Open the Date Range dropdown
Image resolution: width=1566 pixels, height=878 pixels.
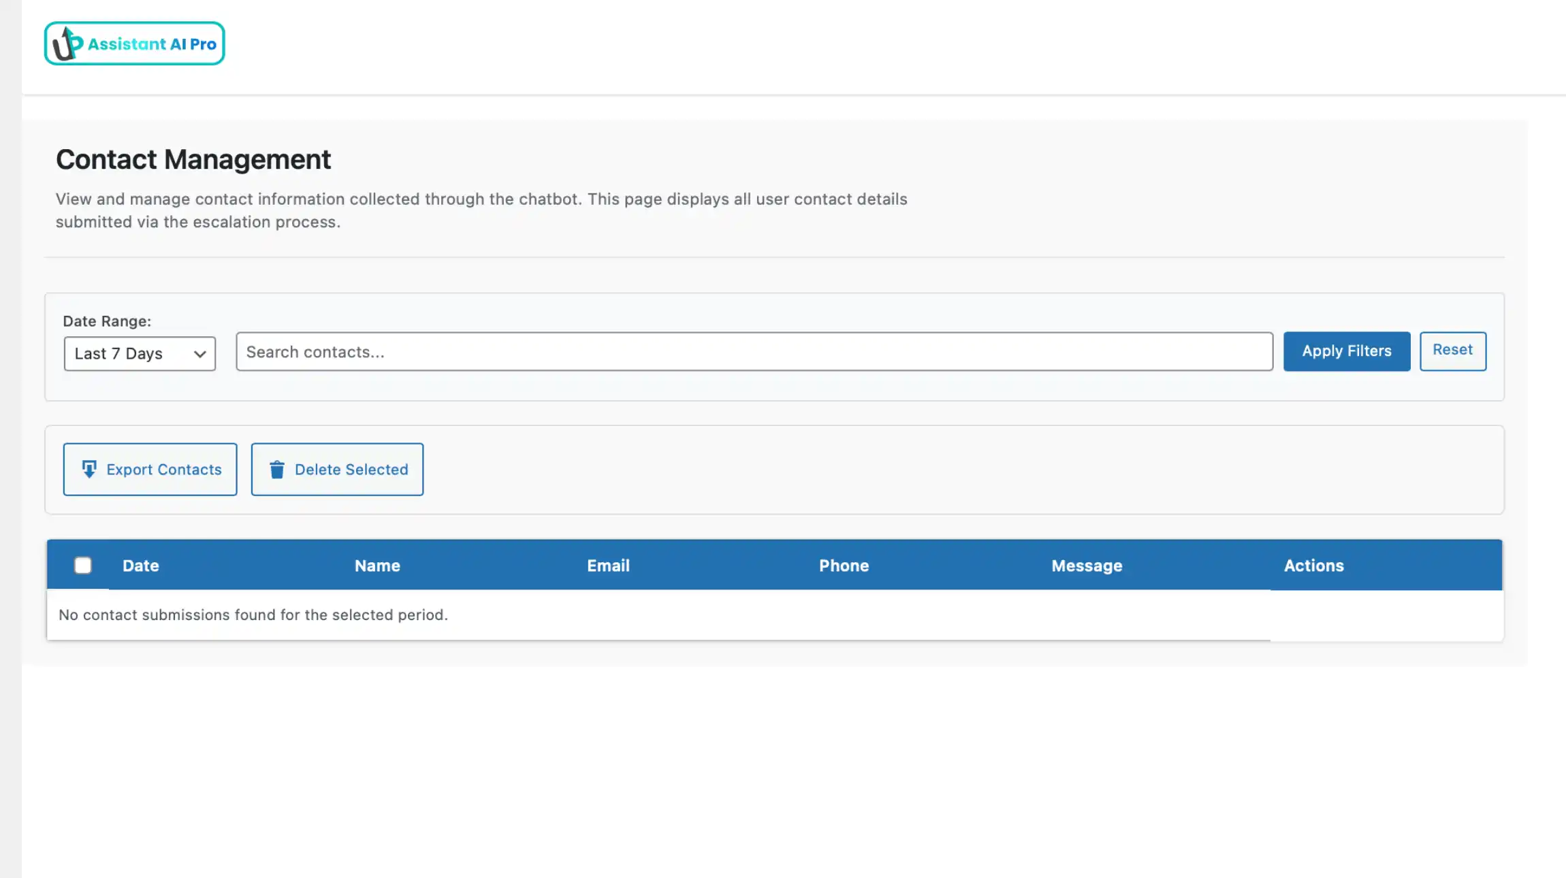(139, 353)
